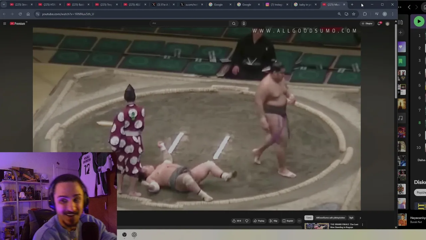
Task: Open Chrome tab search dropdown arrow
Action: 4,5
